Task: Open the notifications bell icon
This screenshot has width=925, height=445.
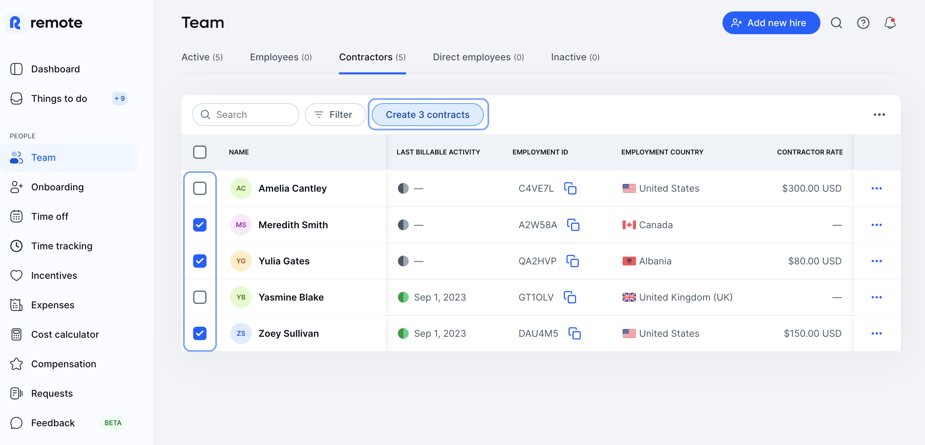Action: point(890,23)
